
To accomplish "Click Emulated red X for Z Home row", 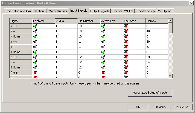I will (126, 67).
